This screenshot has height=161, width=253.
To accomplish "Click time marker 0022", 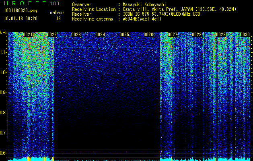I will click(52, 35).
